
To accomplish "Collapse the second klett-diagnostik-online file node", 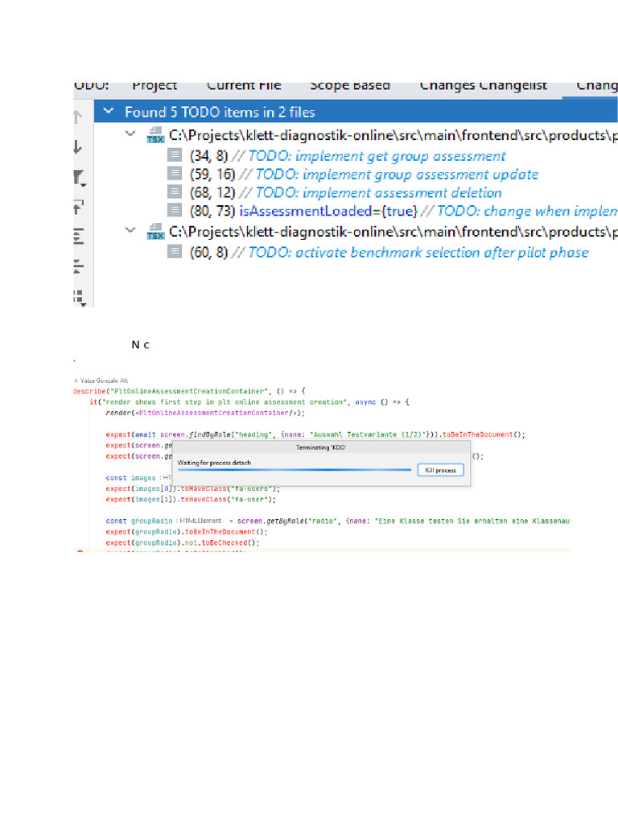I will pos(130,231).
